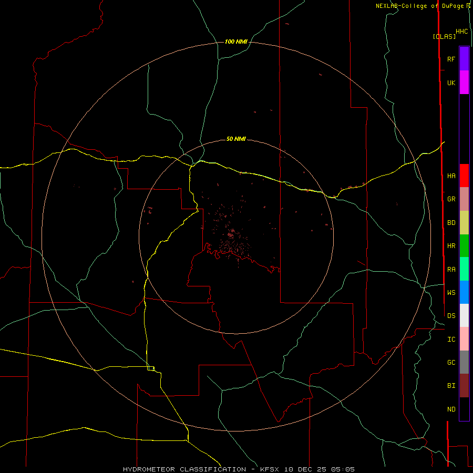The width and height of the screenshot is (473, 473).
Task: Click the 'HHC' product code label
Action: pyautogui.click(x=461, y=32)
